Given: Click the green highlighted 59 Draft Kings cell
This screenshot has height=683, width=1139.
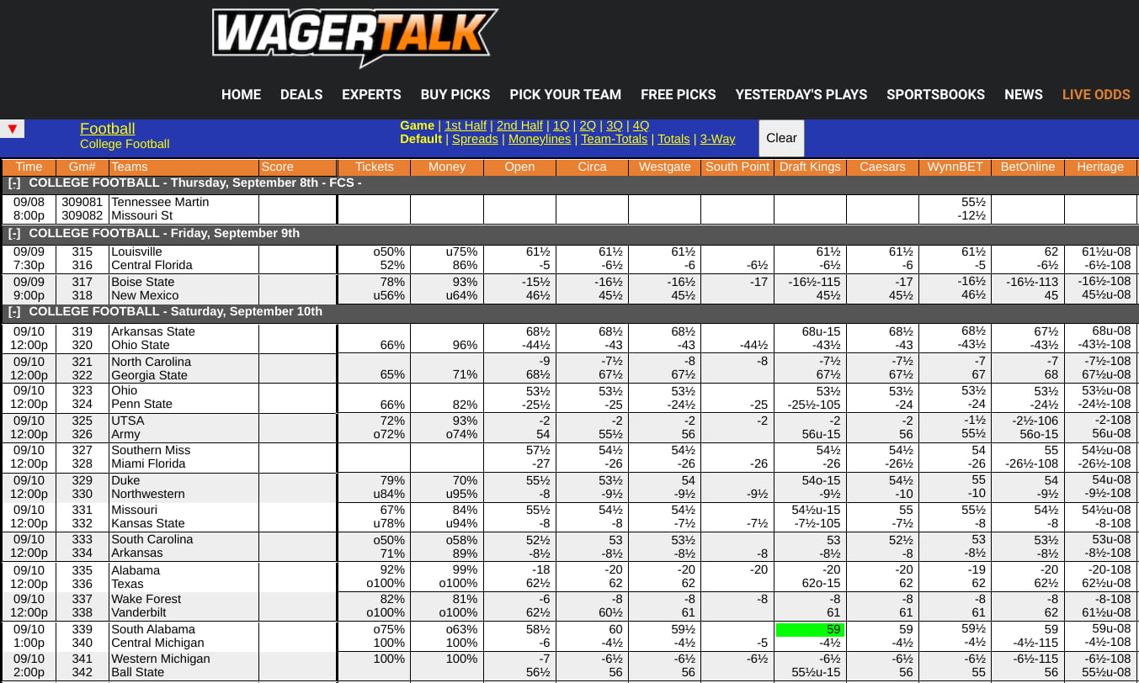Looking at the screenshot, I should pos(810,629).
